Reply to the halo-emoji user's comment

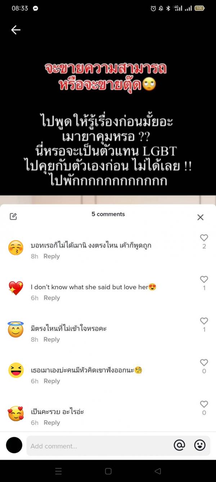(x=51, y=339)
